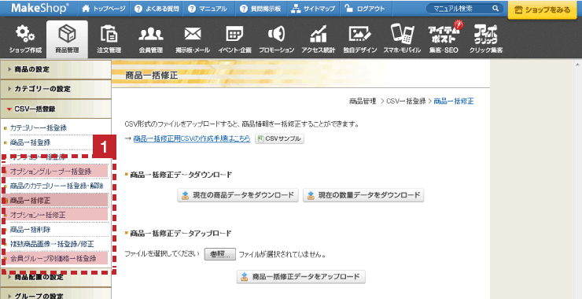
Task: Open よくある質問 in top bar
Action: pos(157,9)
